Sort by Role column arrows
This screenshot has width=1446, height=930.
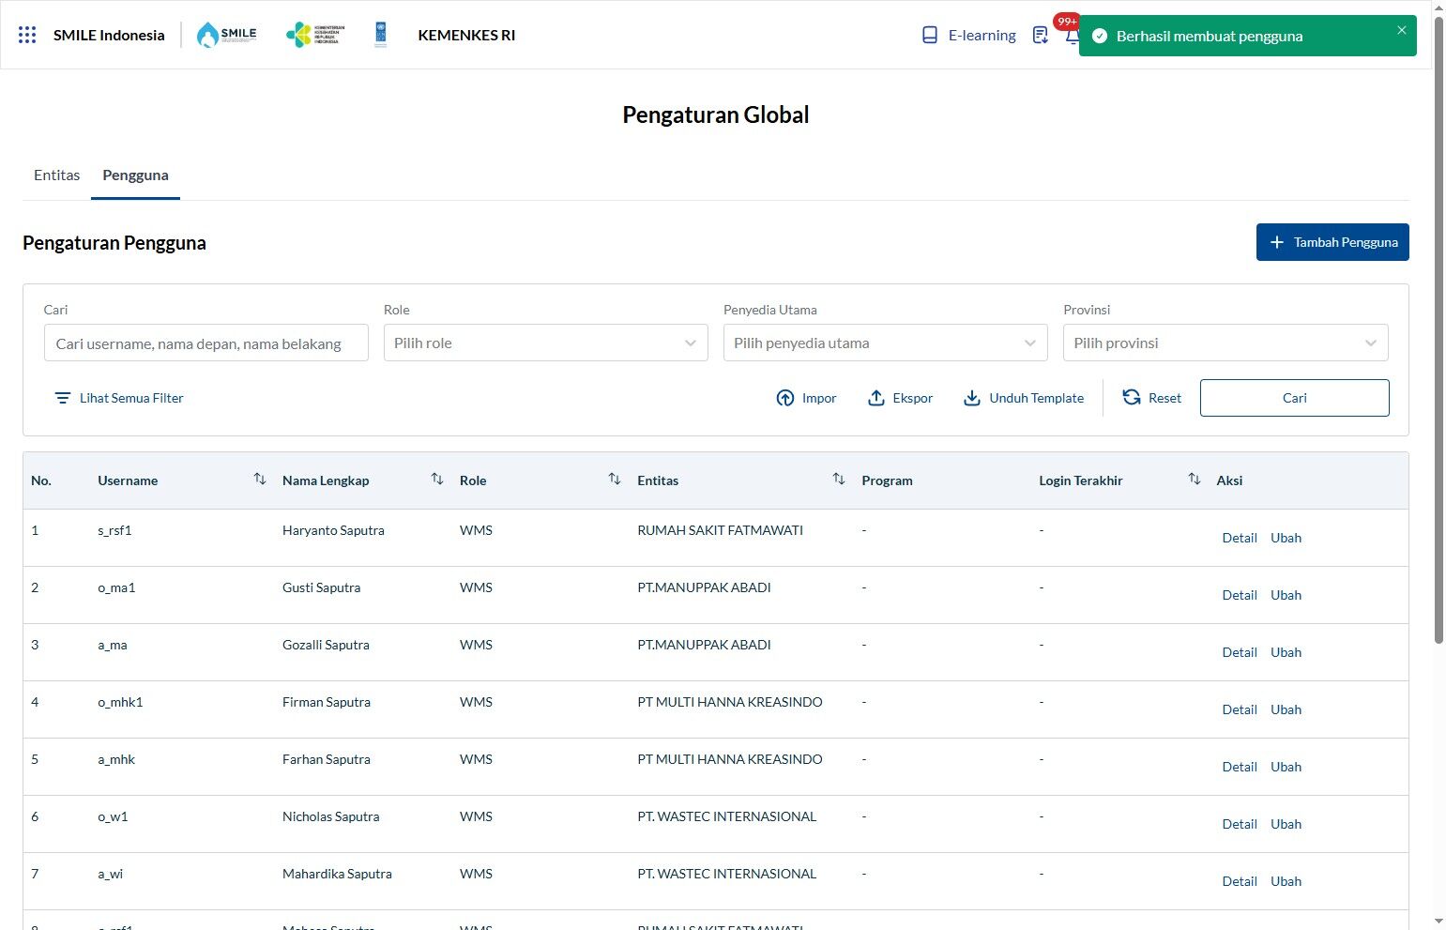615,480
